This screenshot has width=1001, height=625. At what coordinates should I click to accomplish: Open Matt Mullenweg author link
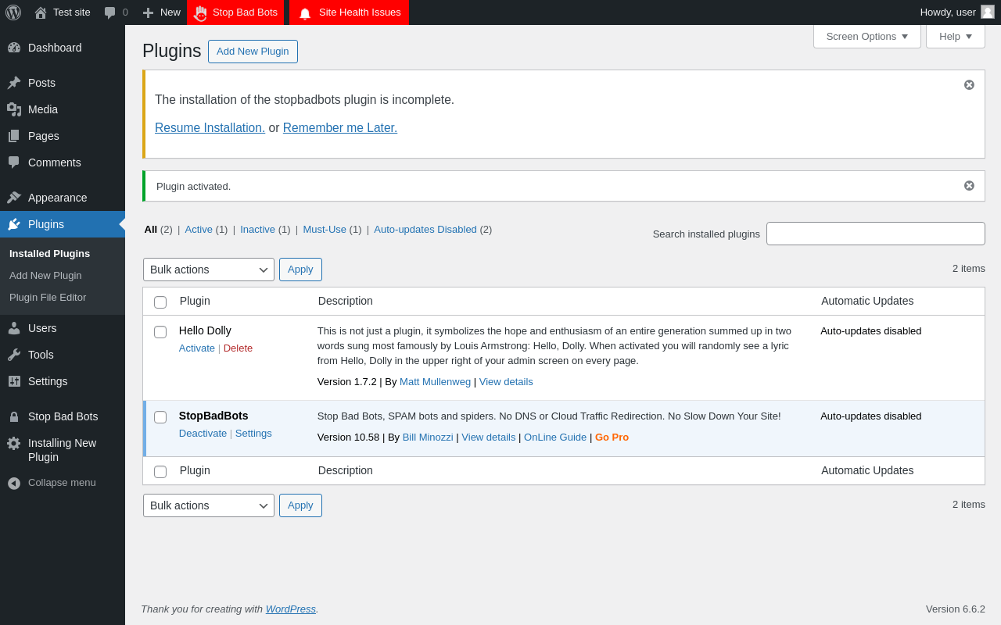(x=435, y=381)
